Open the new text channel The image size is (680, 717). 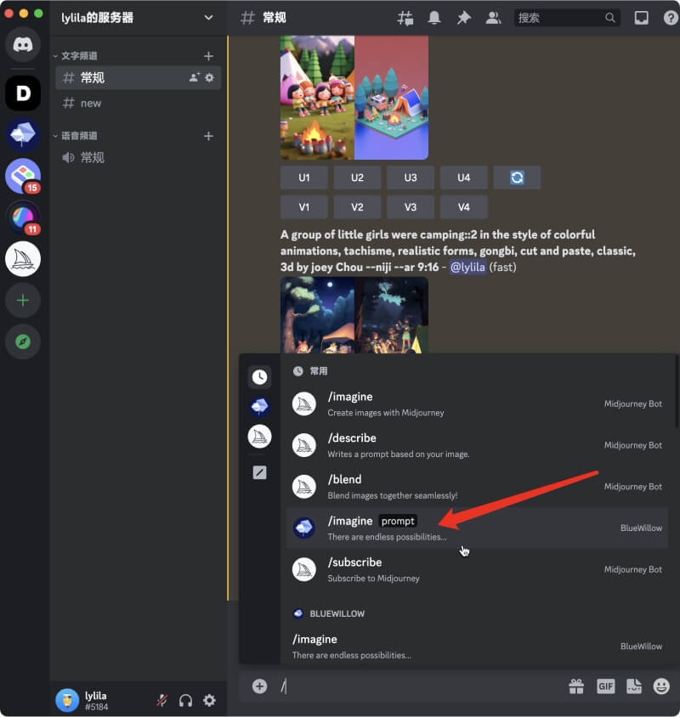91,103
